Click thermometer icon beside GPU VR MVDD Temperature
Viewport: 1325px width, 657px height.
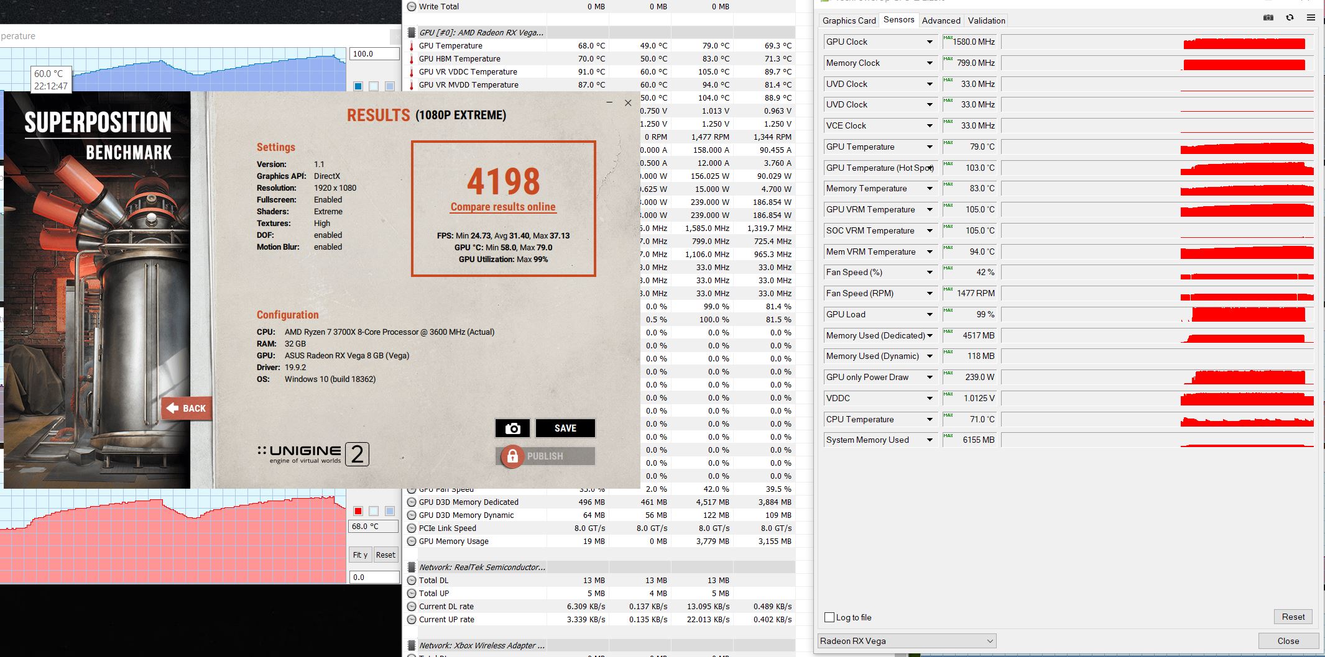412,85
